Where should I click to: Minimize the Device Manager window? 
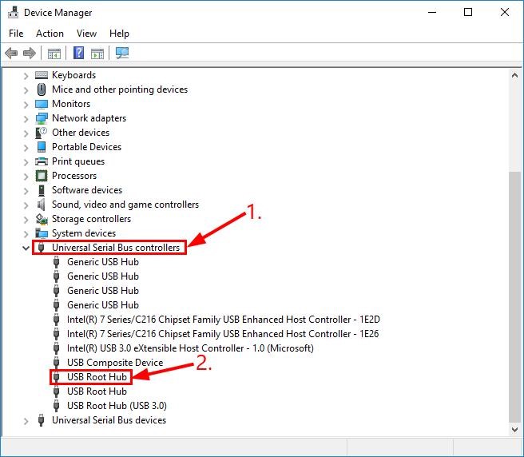tap(432, 12)
